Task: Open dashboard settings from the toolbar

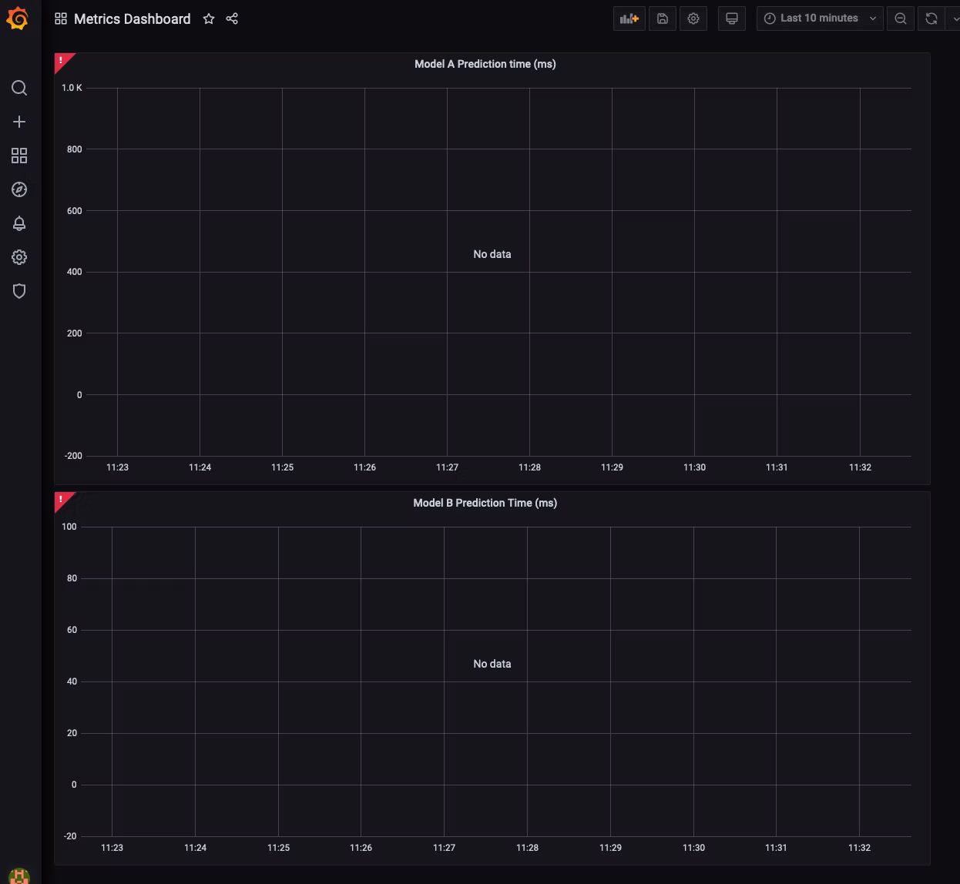Action: click(x=693, y=18)
